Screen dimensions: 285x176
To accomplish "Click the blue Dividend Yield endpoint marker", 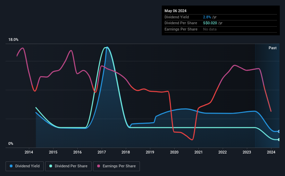I will pyautogui.click(x=279, y=132).
